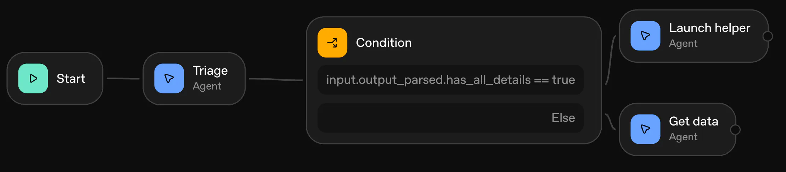This screenshot has height=172, width=786.
Task: Select the Triage node title
Action: click(x=210, y=71)
